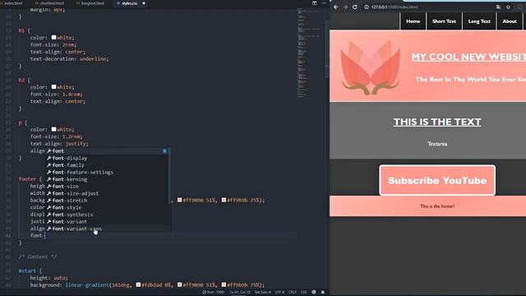Click the lotus flower logo image

pyautogui.click(x=371, y=67)
